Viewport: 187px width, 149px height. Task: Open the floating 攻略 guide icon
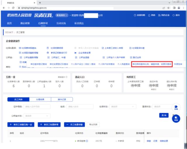click(176, 108)
